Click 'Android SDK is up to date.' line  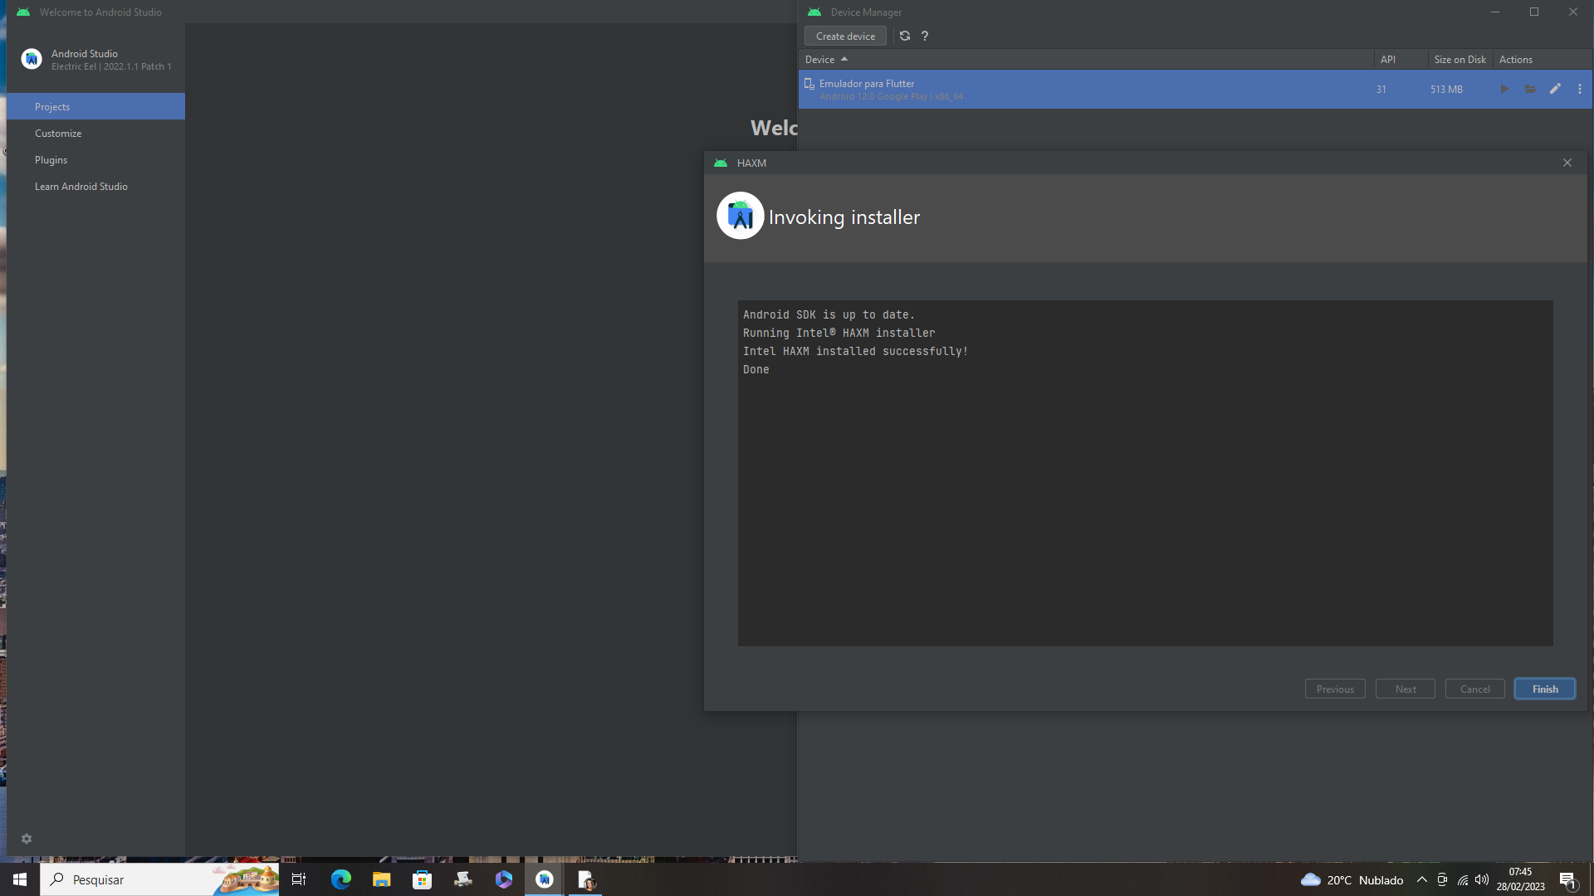[x=829, y=314]
